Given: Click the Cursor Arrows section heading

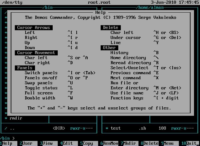Looking at the screenshot, I should pos(34,28).
